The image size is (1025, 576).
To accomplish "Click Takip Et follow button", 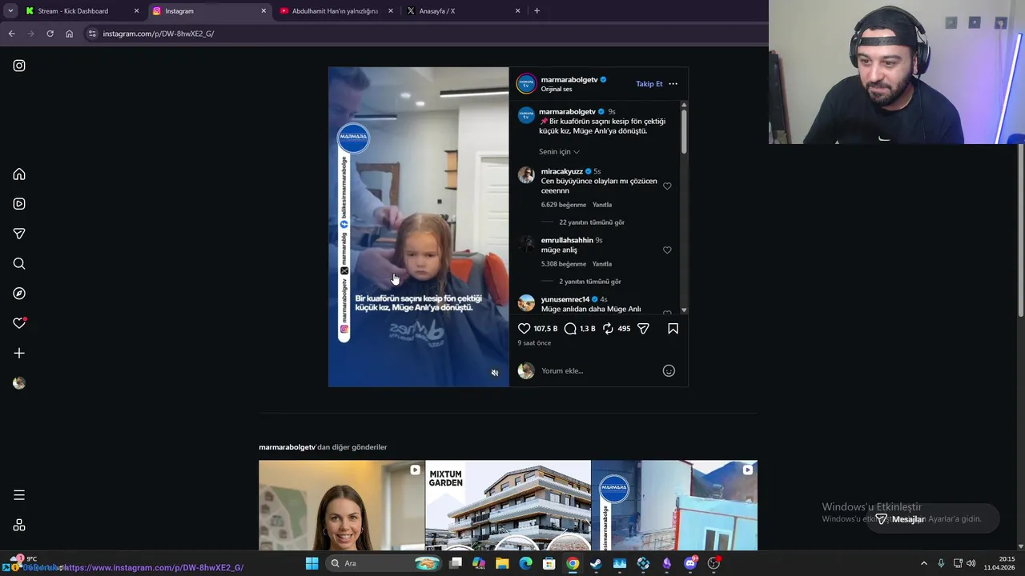I will tap(649, 84).
